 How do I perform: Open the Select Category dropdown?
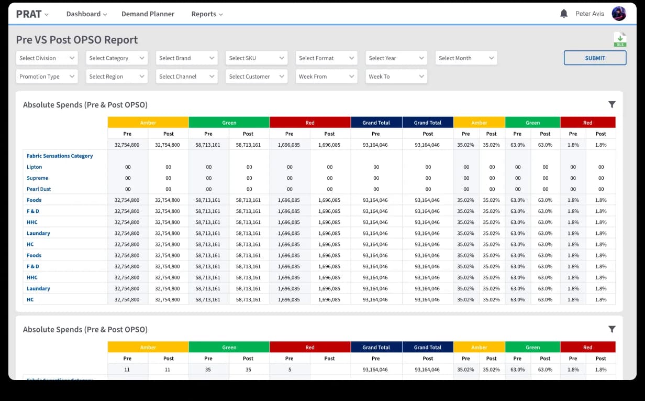click(117, 58)
